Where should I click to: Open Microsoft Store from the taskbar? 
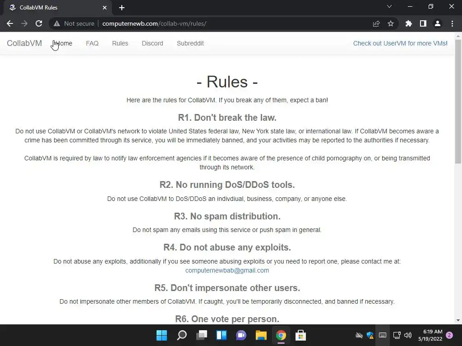click(x=301, y=335)
